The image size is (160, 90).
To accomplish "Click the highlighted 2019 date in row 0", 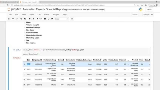I will (28, 64).
